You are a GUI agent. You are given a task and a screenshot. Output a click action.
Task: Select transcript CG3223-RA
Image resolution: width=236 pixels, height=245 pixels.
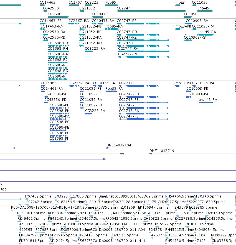click(x=95, y=49)
